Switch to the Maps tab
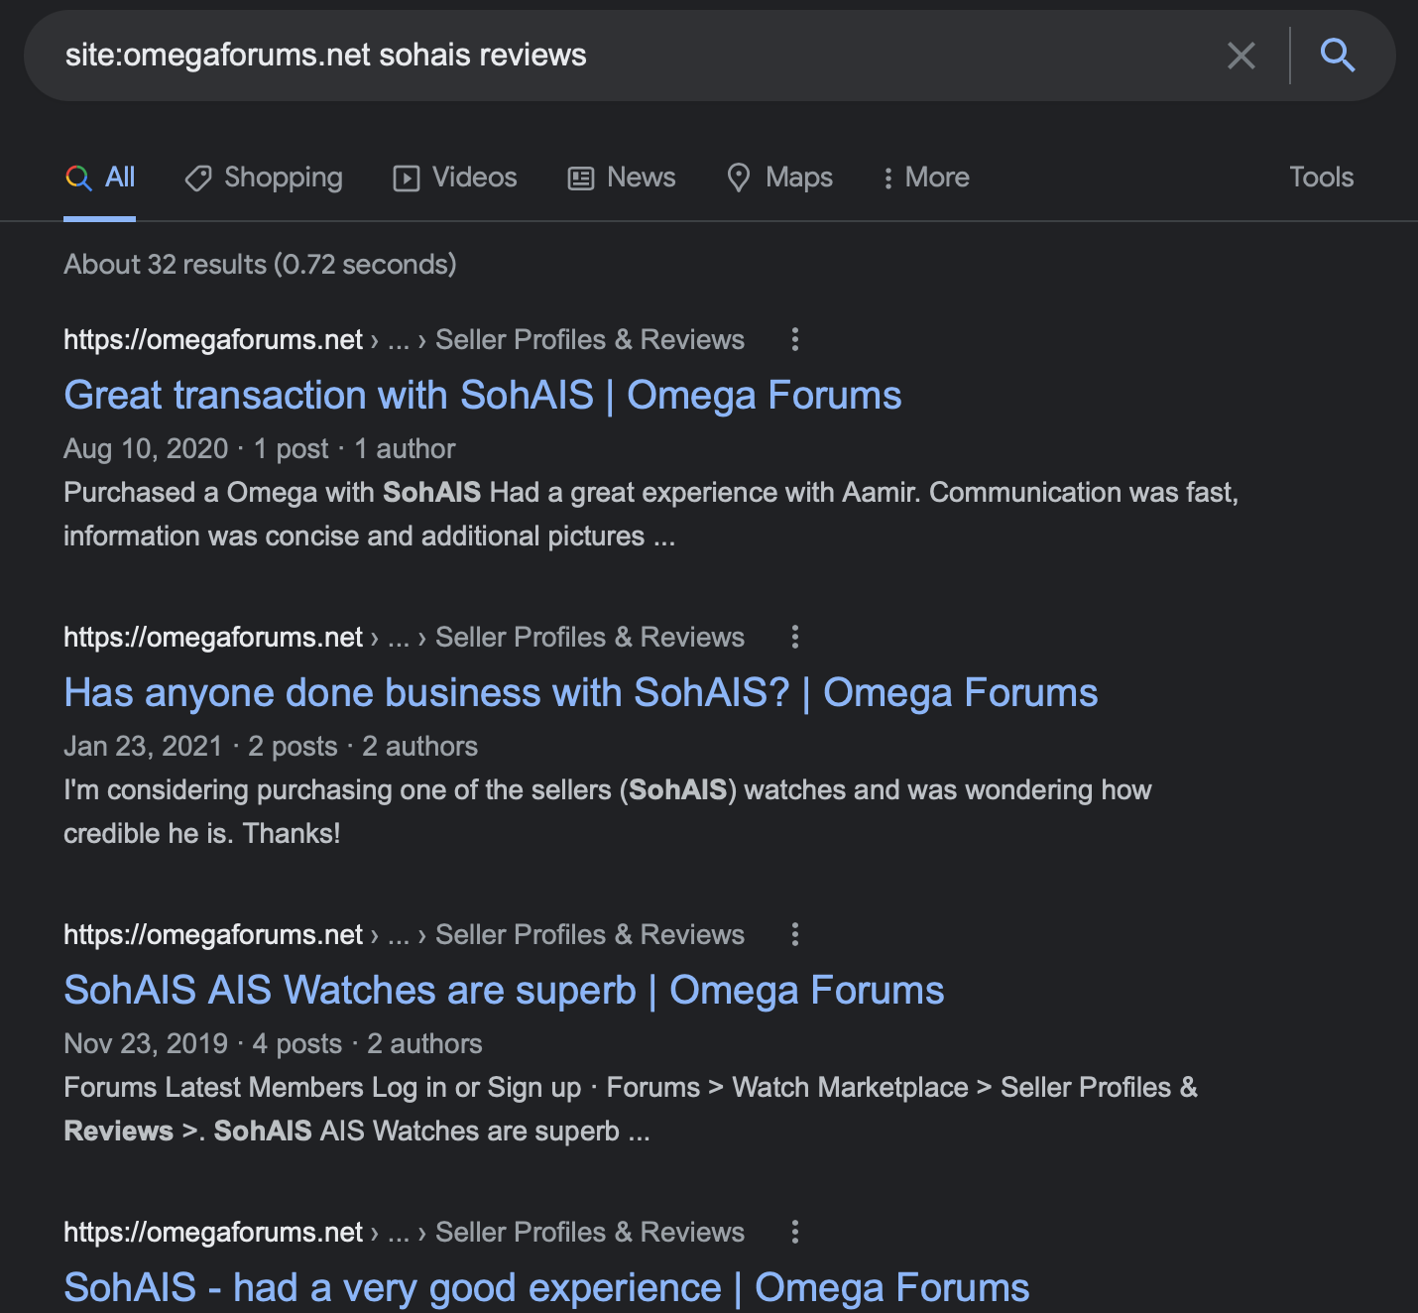This screenshot has width=1418, height=1313. 779,178
